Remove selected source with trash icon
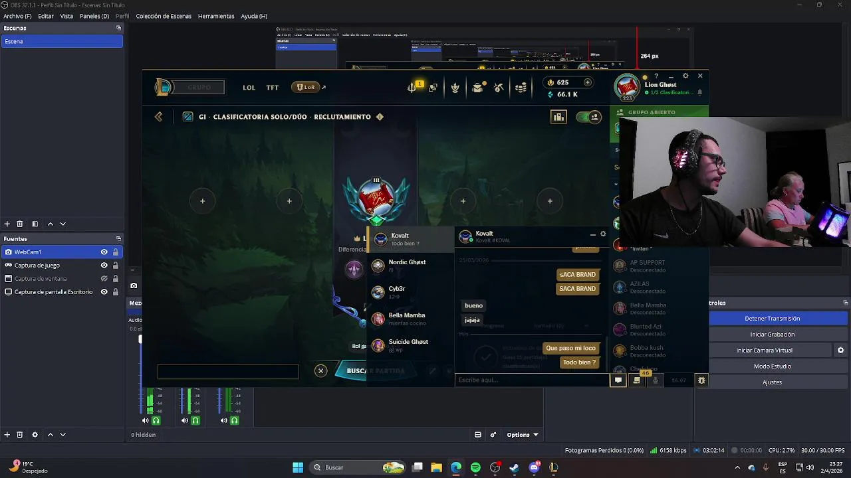851x478 pixels. coord(20,434)
